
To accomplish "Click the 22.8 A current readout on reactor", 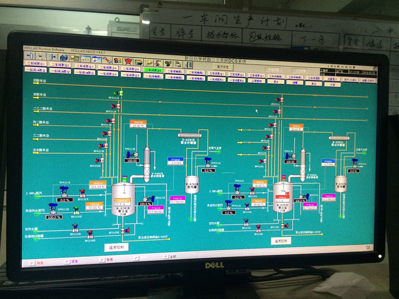I will pyautogui.click(x=122, y=204).
